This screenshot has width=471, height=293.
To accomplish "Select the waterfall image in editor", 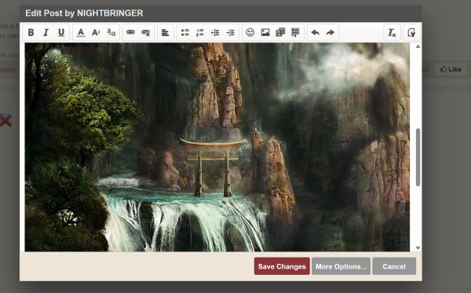I will pyautogui.click(x=217, y=147).
